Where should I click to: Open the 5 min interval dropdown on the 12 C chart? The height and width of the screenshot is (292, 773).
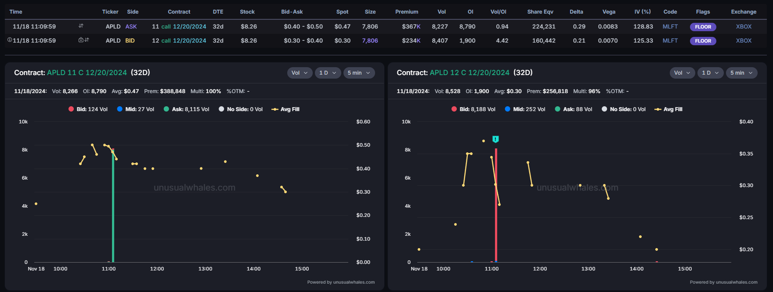pos(742,73)
